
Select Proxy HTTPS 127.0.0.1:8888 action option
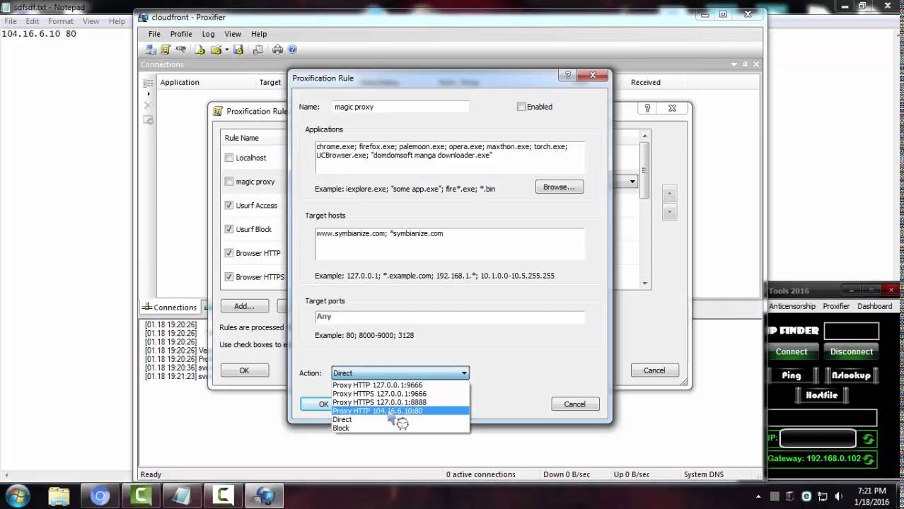coord(400,402)
